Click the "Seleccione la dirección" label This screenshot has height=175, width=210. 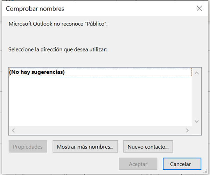[x=57, y=49]
